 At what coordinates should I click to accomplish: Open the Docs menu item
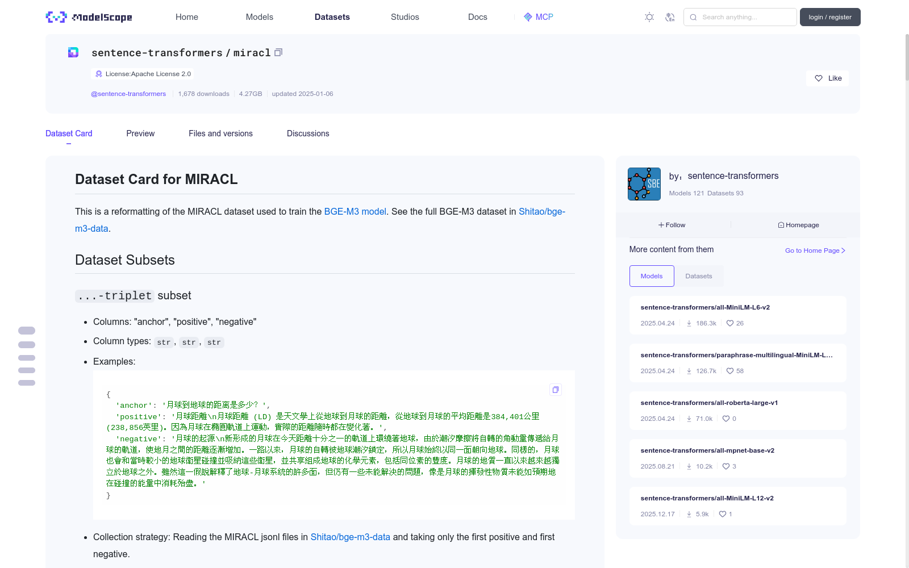click(478, 17)
